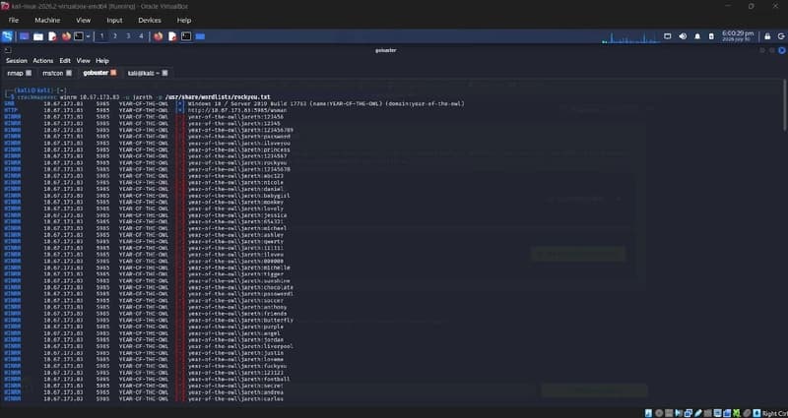
Task: Click the CPU graph monitor in panel
Action: [x=631, y=37]
